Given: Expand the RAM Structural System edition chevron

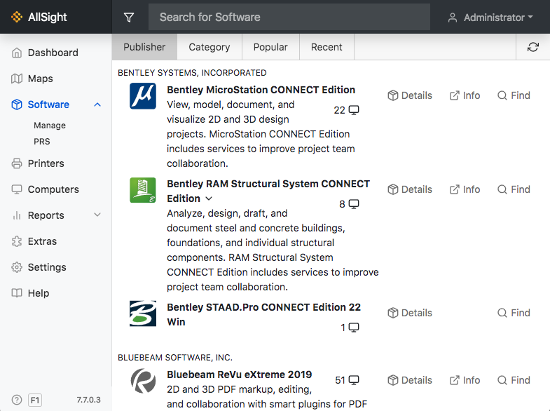Looking at the screenshot, I should pyautogui.click(x=209, y=198).
